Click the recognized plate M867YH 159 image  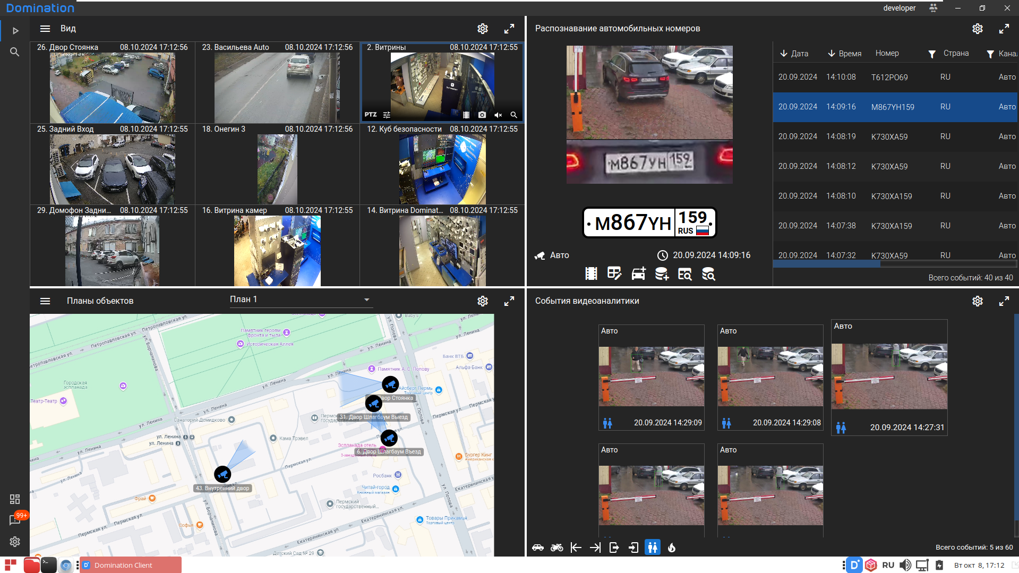650,223
